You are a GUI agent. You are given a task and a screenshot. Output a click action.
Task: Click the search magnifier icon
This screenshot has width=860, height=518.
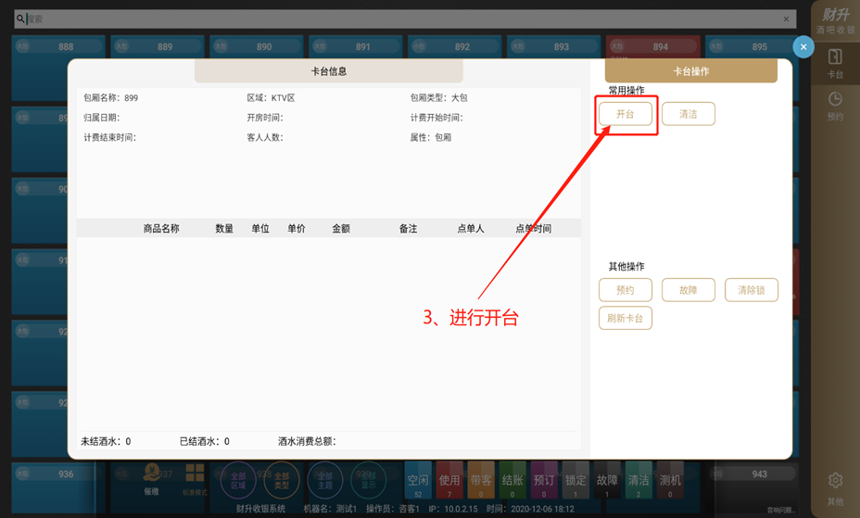pyautogui.click(x=20, y=19)
